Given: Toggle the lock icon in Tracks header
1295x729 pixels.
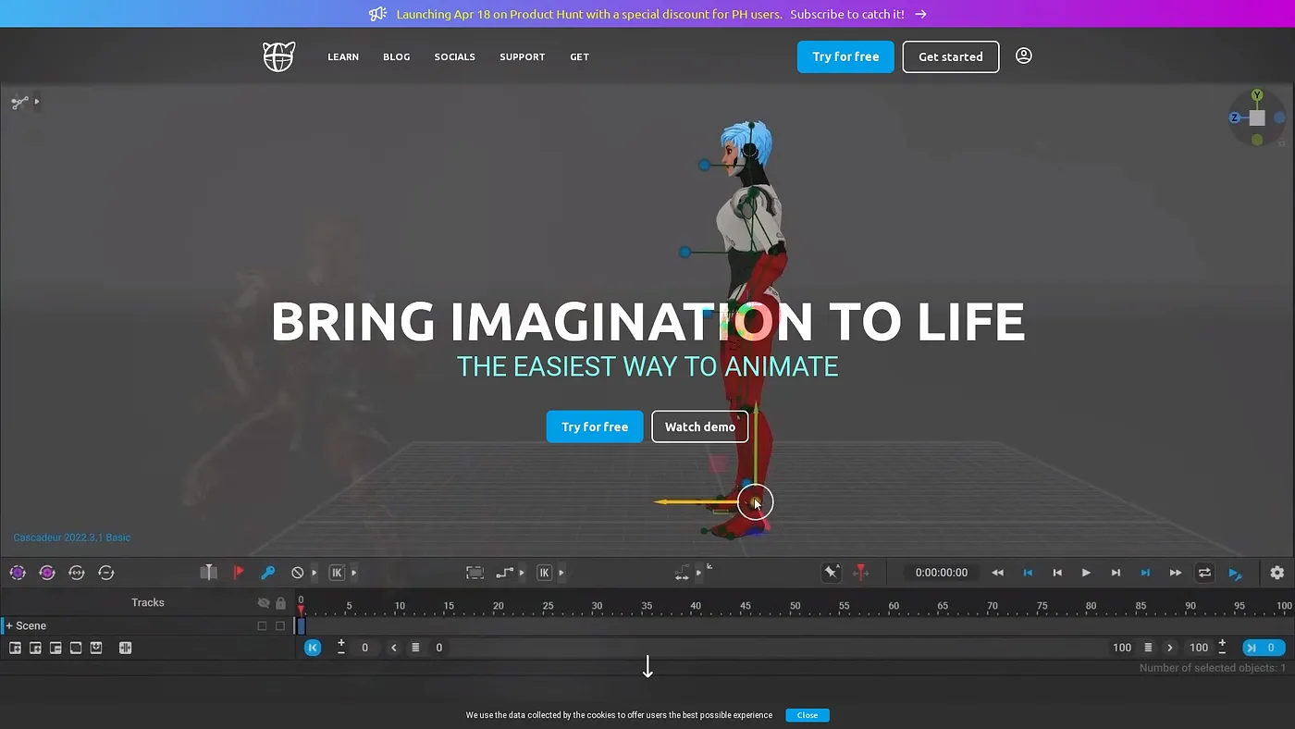Looking at the screenshot, I should coord(280,603).
